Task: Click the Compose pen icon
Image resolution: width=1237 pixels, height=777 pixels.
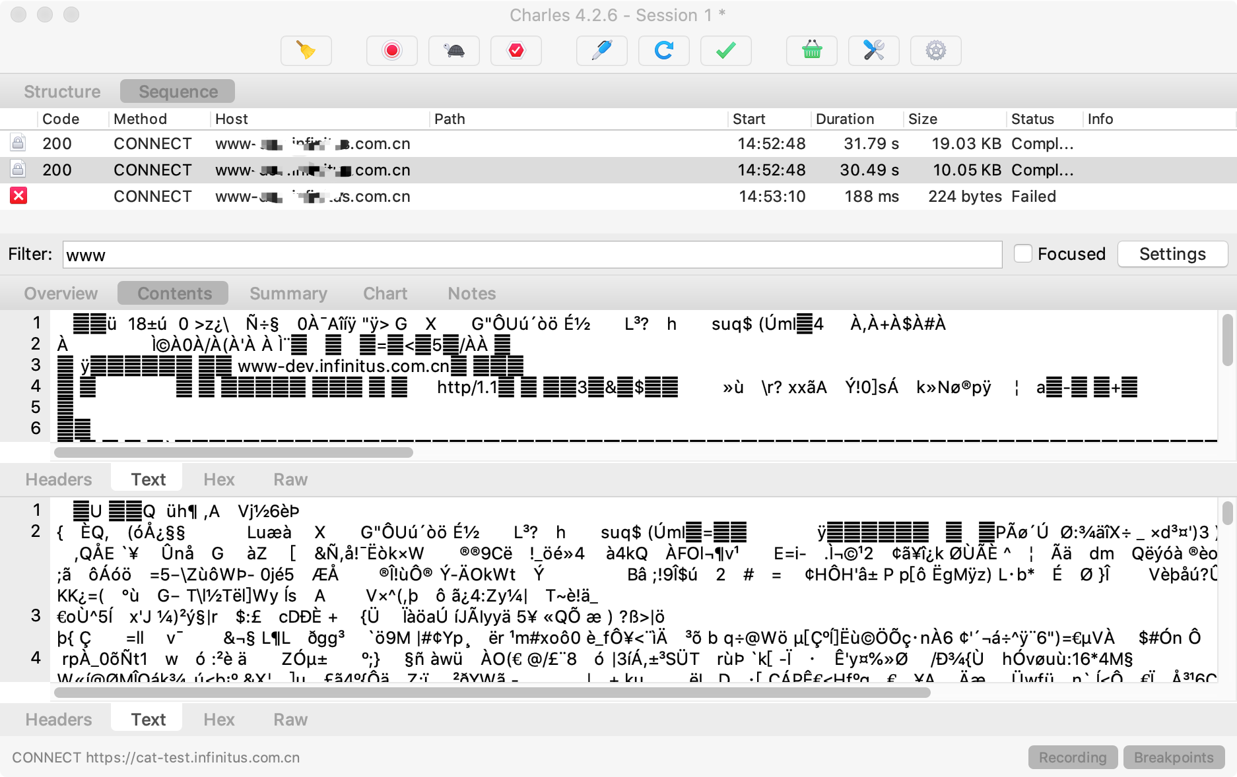Action: click(601, 51)
